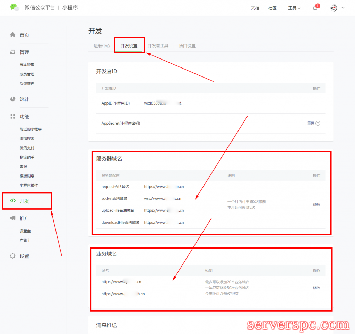
Task: Expand the 工具 tools dropdown
Action: [294, 8]
